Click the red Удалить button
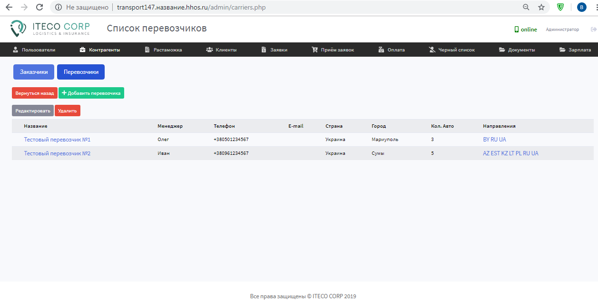 (x=68, y=111)
